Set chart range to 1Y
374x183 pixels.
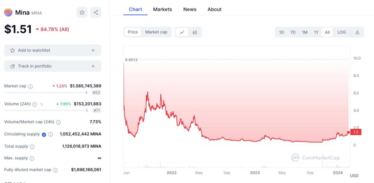click(316, 32)
